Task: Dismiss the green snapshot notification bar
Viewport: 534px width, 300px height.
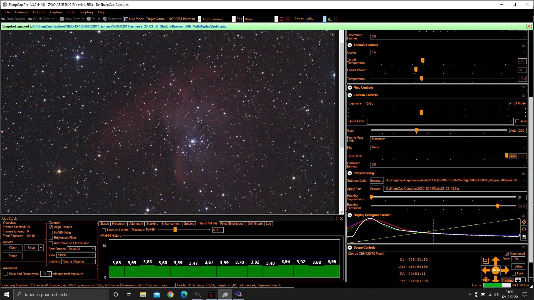Action: [529, 26]
